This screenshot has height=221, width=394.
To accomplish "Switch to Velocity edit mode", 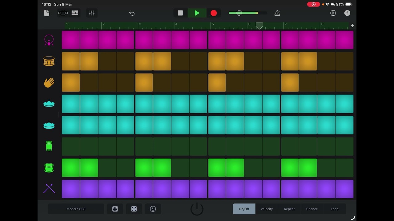I will coord(267,209).
